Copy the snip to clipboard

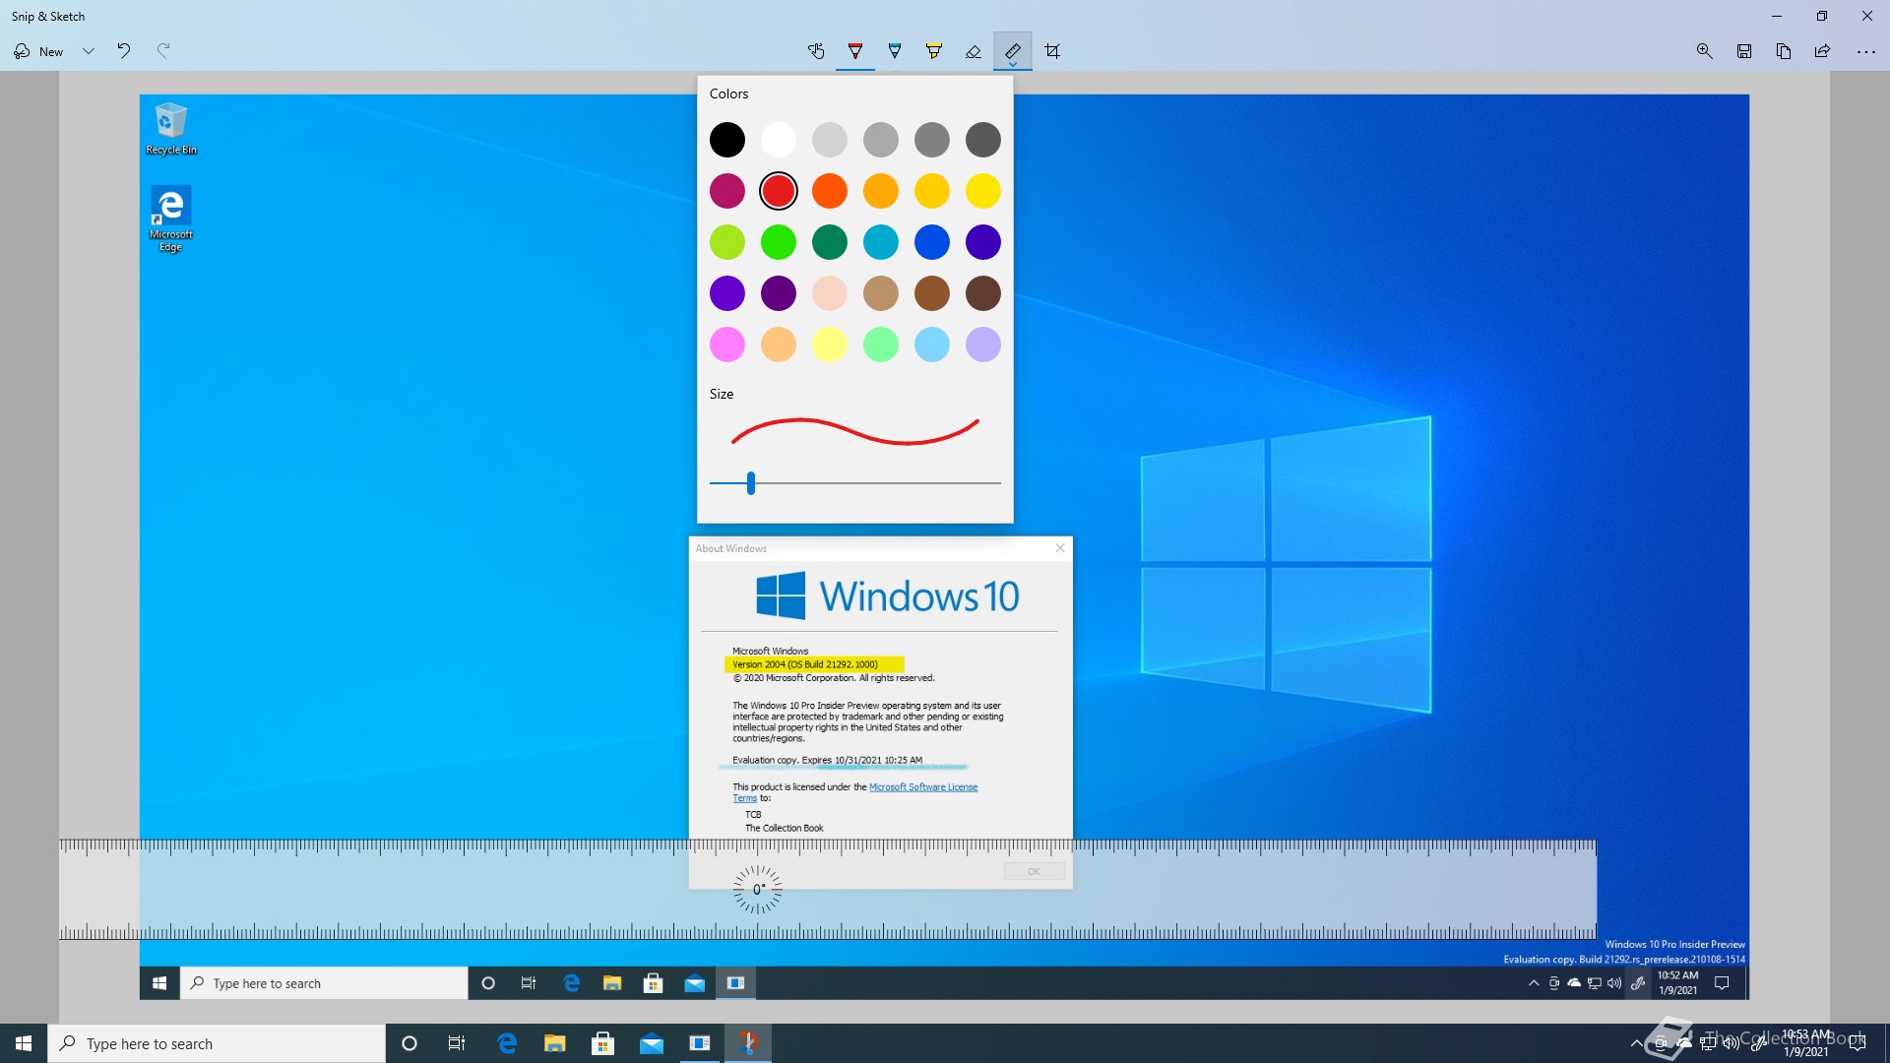pos(1784,51)
